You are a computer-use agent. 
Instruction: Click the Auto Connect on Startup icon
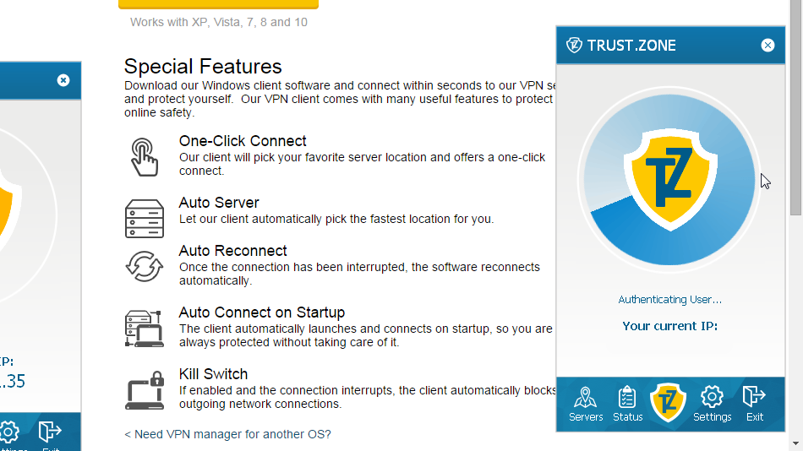(x=145, y=328)
